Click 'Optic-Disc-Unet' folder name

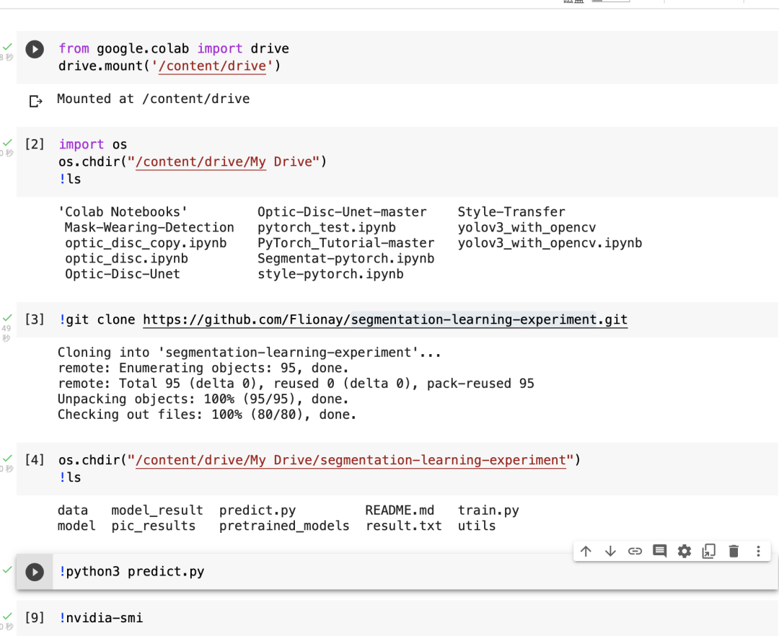(x=122, y=274)
